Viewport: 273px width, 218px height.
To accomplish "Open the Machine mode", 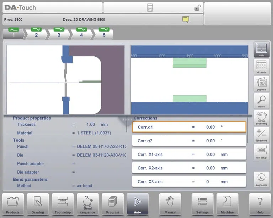I will pyautogui.click(x=227, y=204).
